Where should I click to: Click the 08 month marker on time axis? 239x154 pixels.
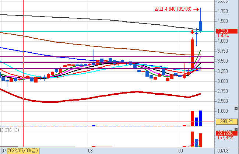tap(90, 151)
